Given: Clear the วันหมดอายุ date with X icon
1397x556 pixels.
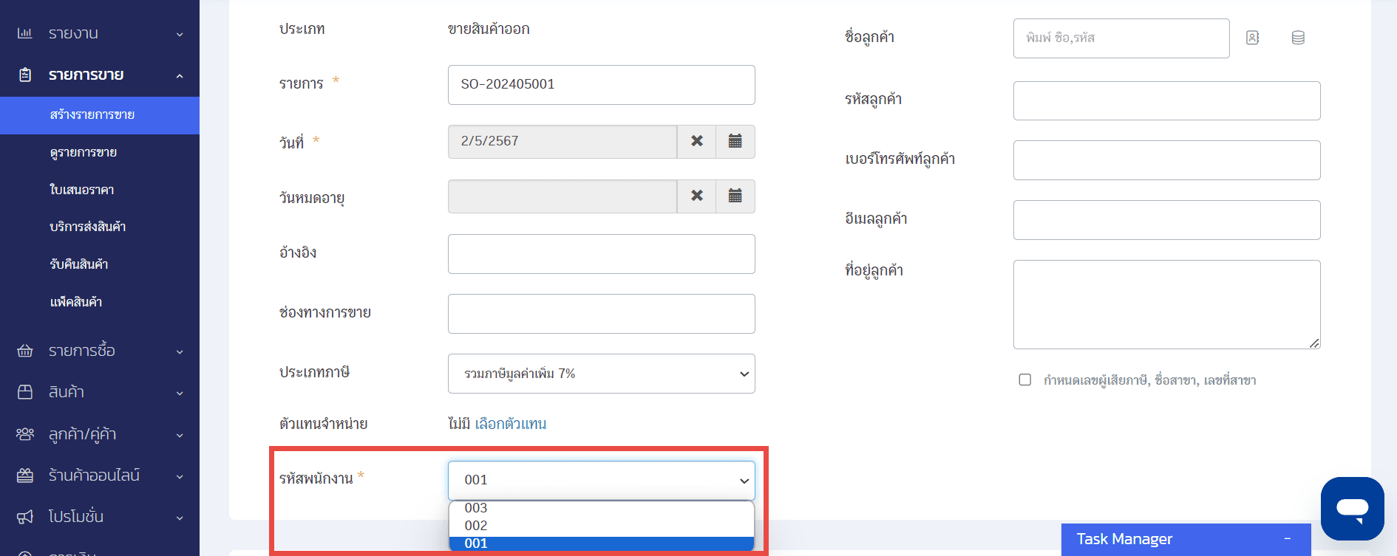Looking at the screenshot, I should point(696,196).
